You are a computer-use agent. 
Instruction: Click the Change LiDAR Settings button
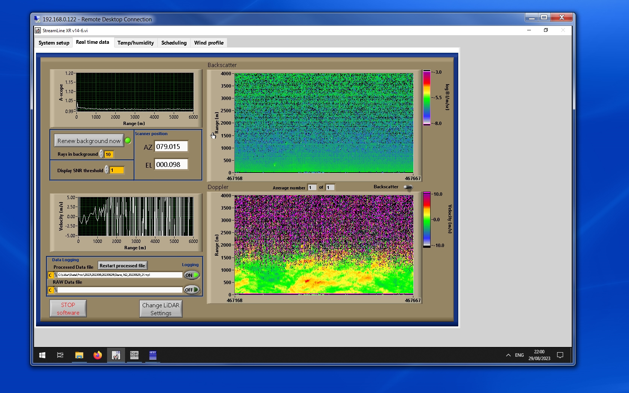tap(161, 309)
